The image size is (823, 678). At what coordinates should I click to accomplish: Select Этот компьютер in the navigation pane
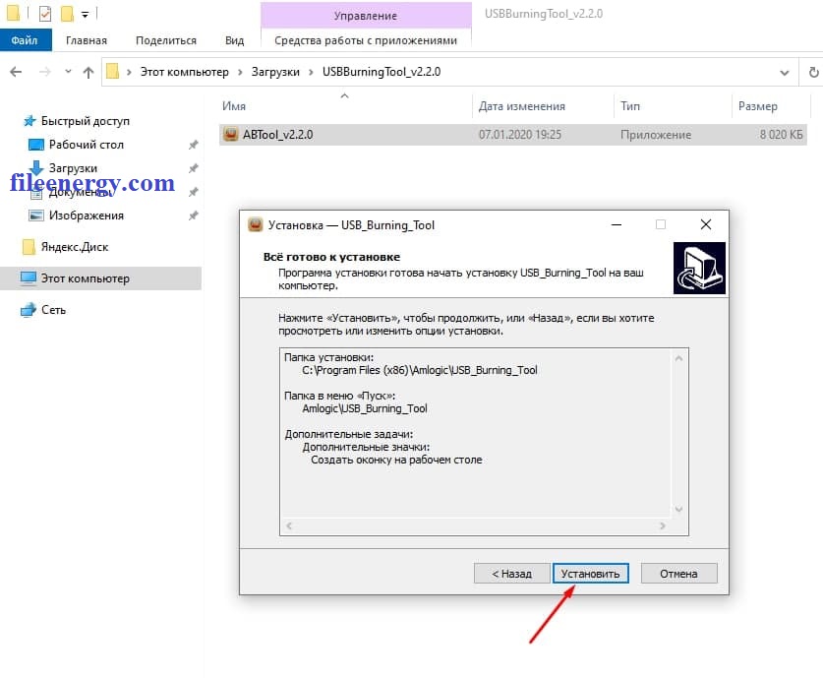click(100, 278)
